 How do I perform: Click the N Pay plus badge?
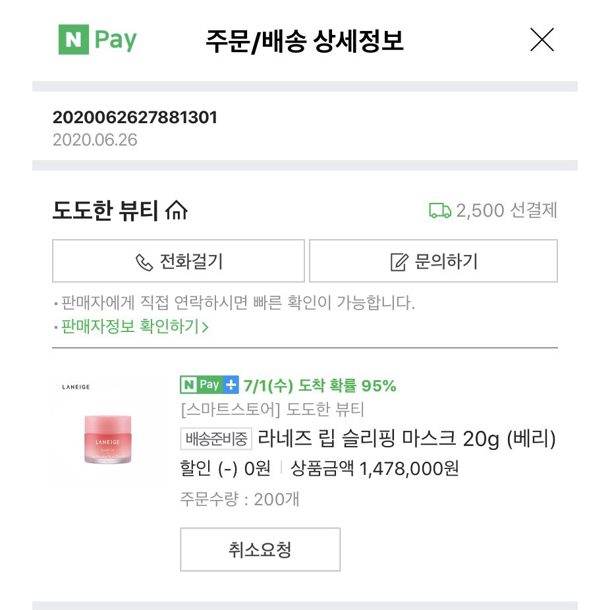[209, 385]
